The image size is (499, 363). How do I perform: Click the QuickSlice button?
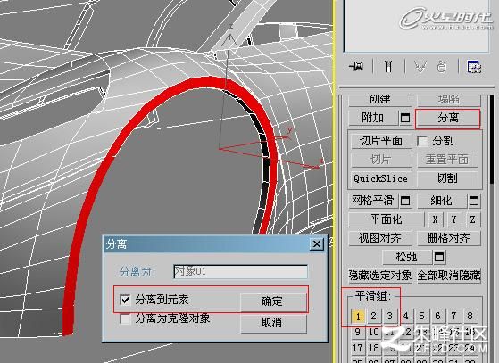(x=380, y=178)
